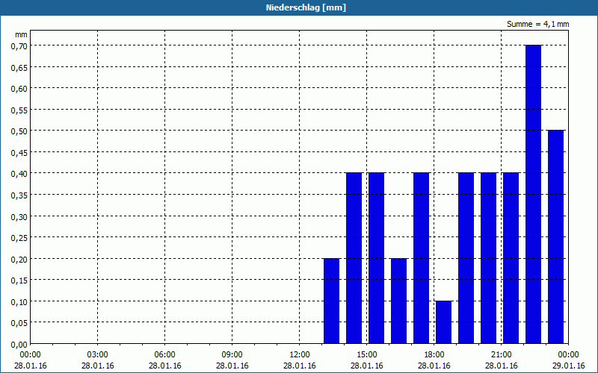Image resolution: width=598 pixels, height=373 pixels.
Task: Click the y-axis value '0,30'
Action: point(19,216)
